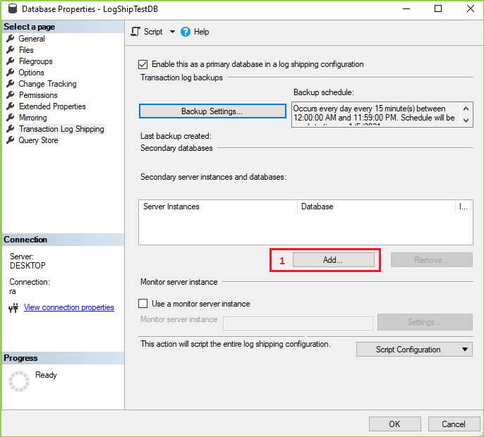484x437 pixels.
Task: Disable the primary database log shipping checkbox
Action: click(144, 64)
